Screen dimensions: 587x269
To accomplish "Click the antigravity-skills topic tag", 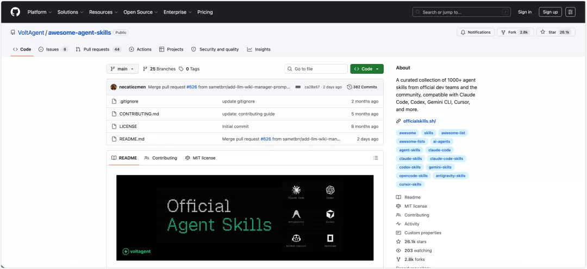I will [x=451, y=176].
